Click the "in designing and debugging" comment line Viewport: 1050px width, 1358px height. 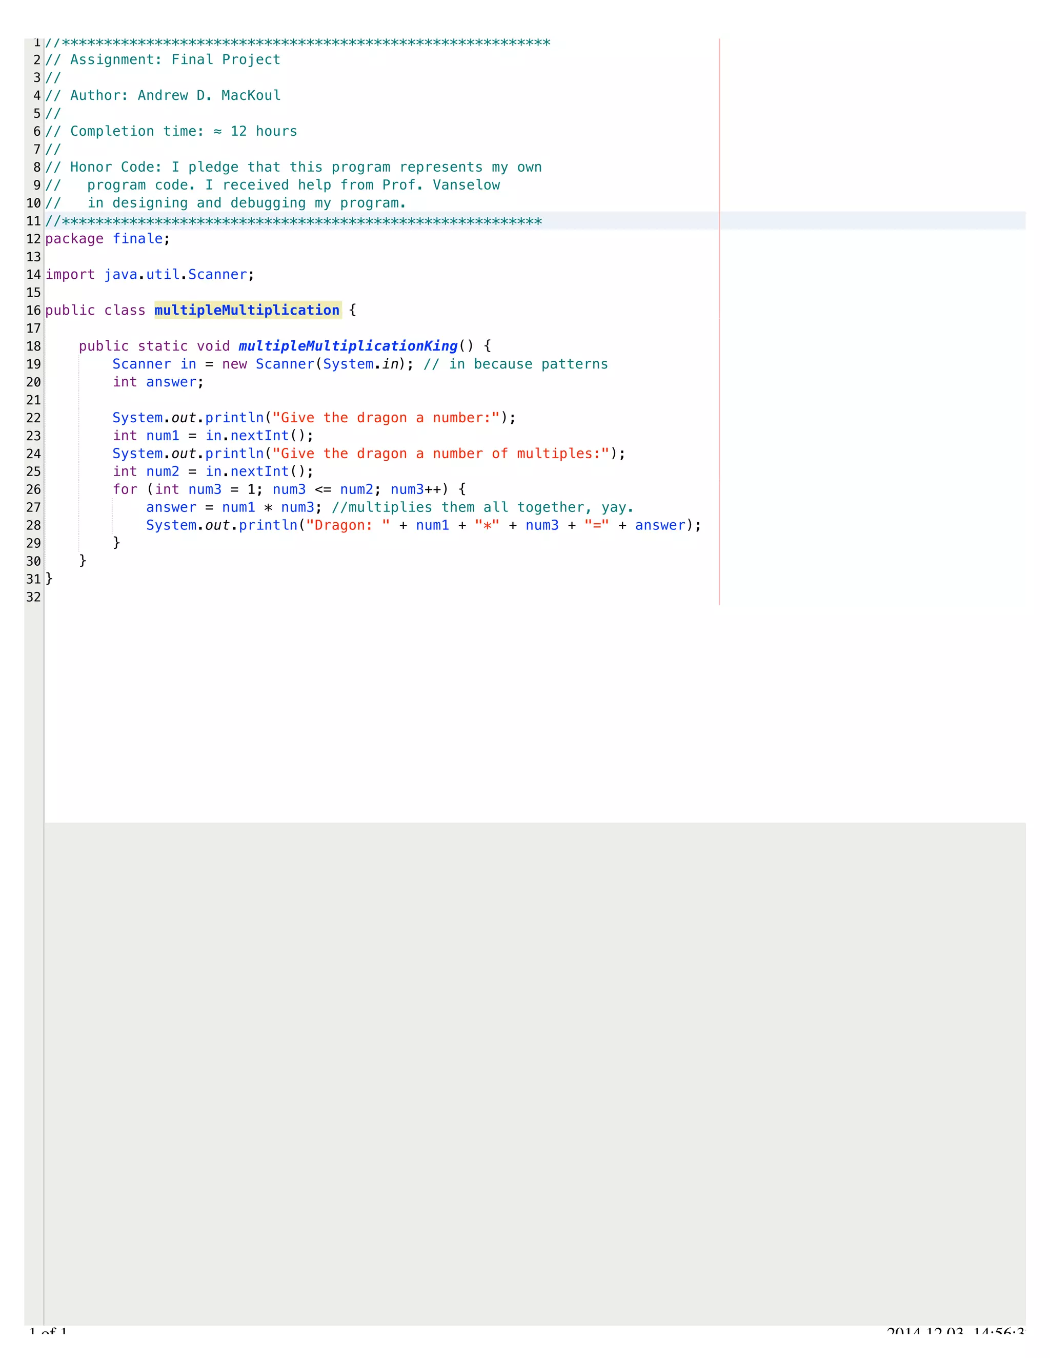[x=226, y=203]
